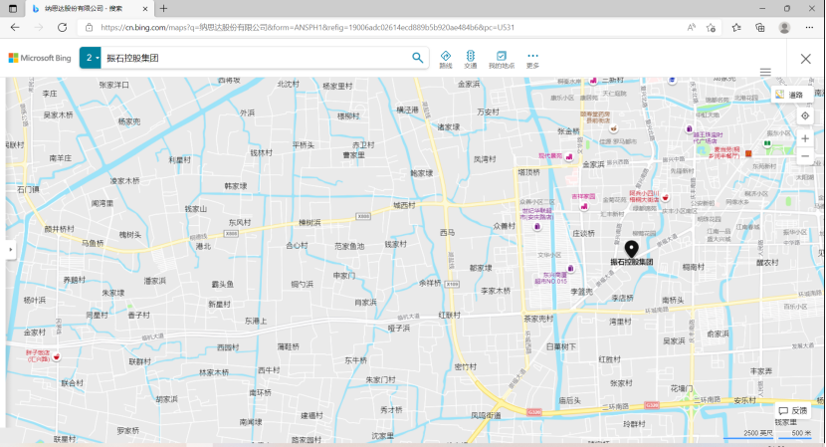
Task: Open the waypoint number 2 dropdown
Action: tap(91, 58)
